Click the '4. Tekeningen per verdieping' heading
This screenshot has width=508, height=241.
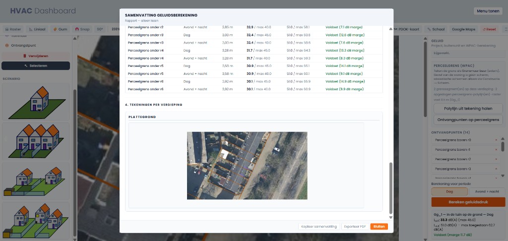tap(154, 105)
